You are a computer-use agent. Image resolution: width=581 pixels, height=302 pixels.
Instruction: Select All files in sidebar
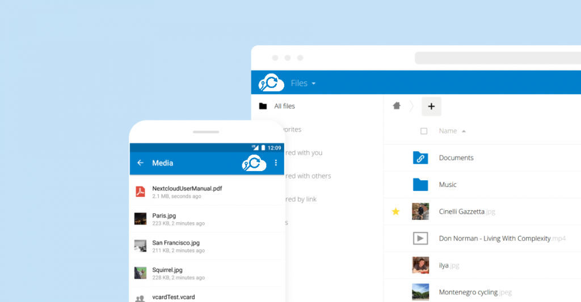pos(284,106)
